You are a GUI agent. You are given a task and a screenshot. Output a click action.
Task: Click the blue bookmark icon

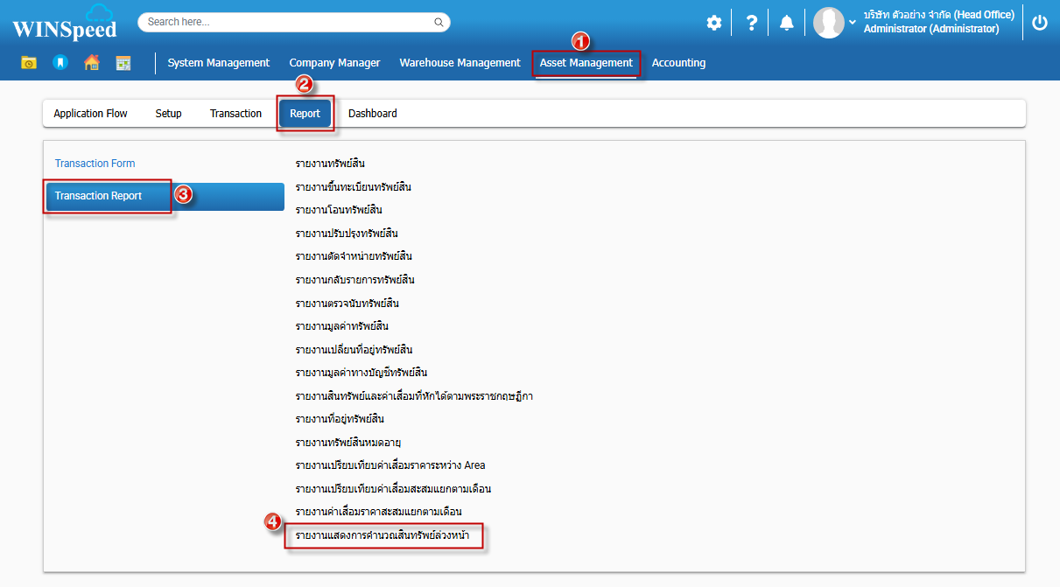click(60, 63)
